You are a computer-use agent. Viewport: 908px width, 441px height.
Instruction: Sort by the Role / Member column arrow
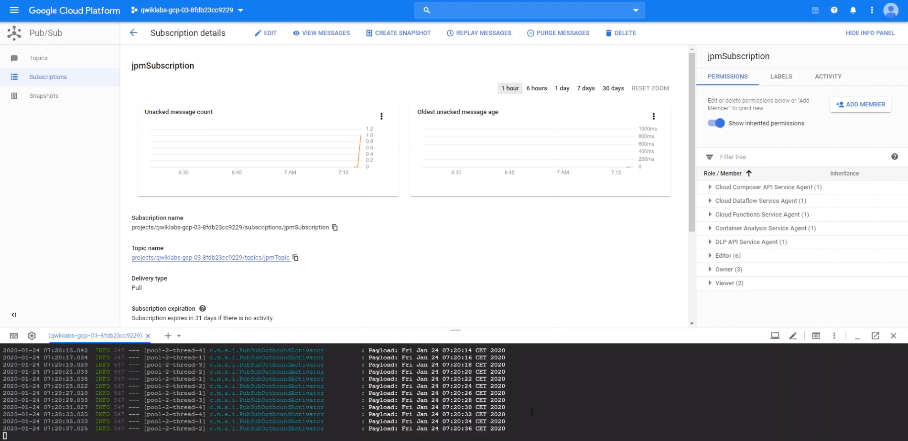point(749,173)
